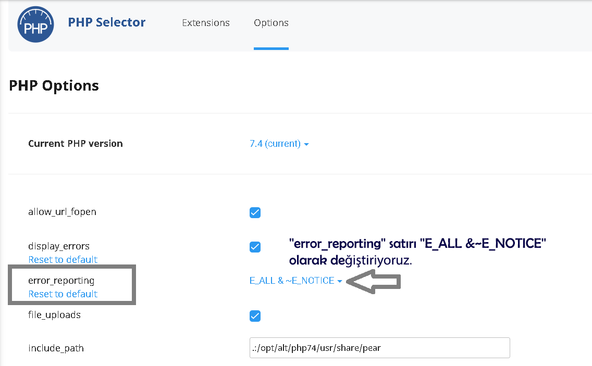Click the display_errors option label
Image resolution: width=592 pixels, height=366 pixels.
coord(59,246)
